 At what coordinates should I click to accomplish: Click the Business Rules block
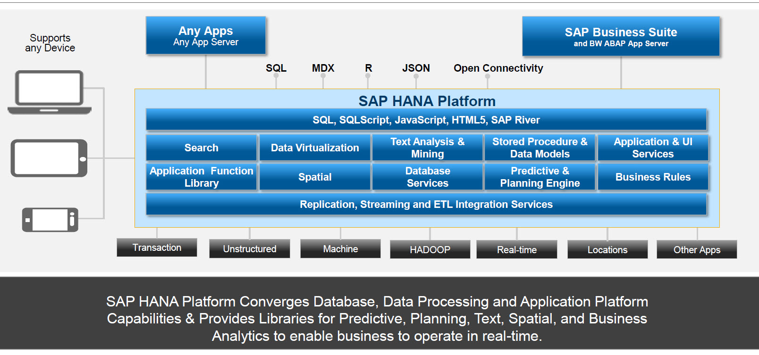click(653, 177)
